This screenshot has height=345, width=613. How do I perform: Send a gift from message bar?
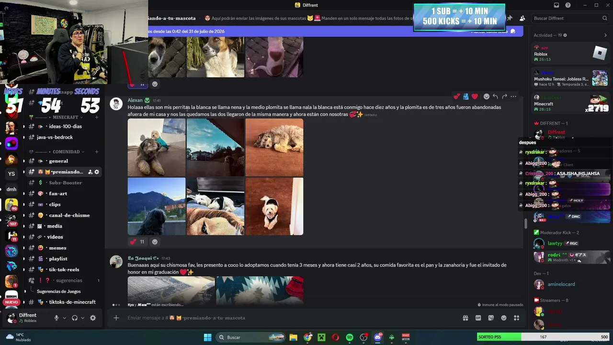(x=465, y=318)
